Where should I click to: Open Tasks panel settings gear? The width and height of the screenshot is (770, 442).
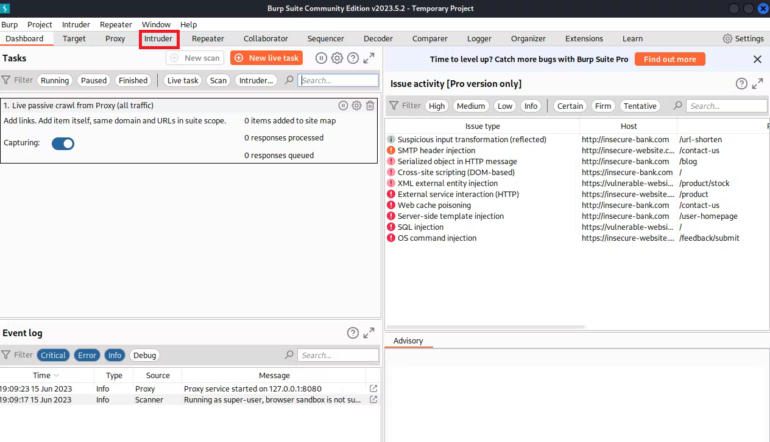click(337, 58)
